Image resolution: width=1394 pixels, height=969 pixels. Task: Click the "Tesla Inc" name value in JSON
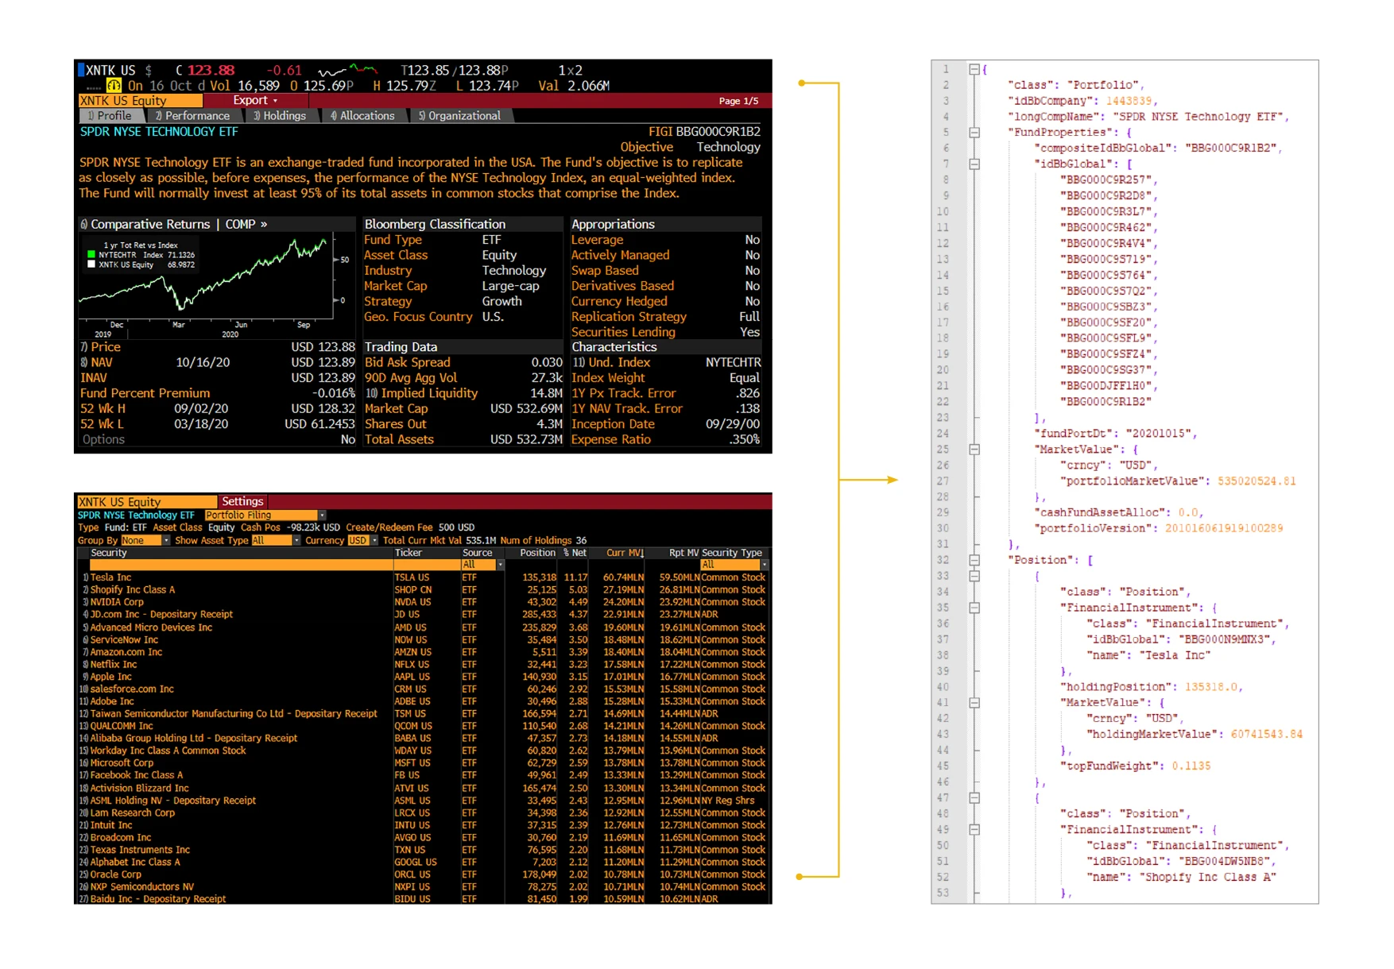(1177, 655)
